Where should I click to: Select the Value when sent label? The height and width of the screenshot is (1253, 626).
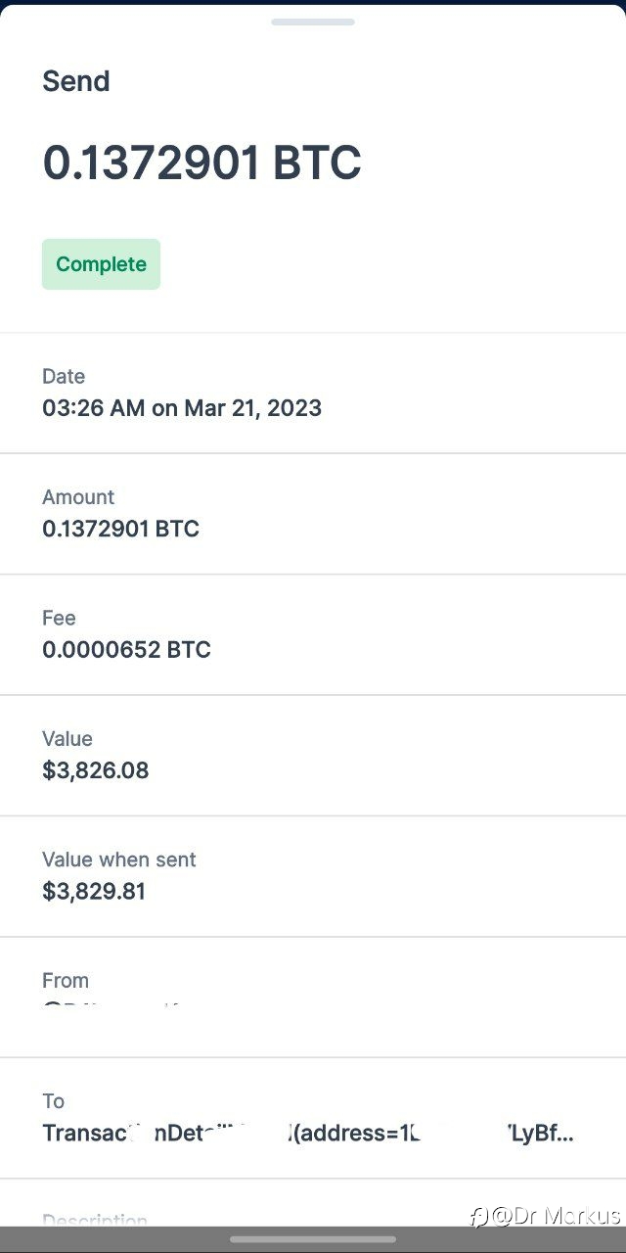(x=119, y=859)
